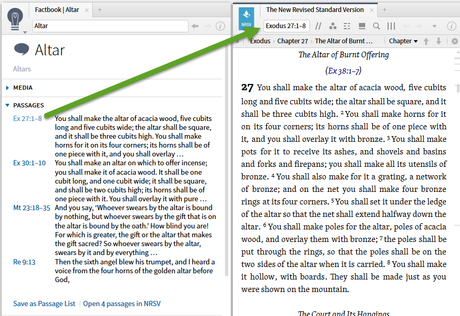Click the 'Altars' subtitle text
The width and height of the screenshot is (460, 316).
22,69
